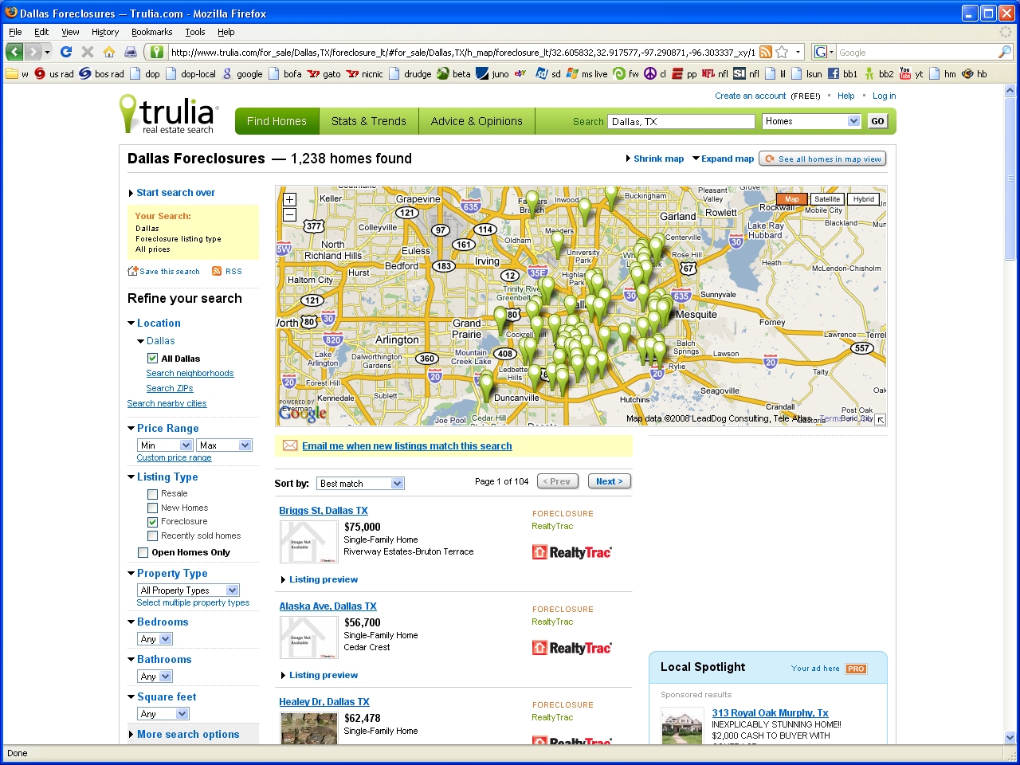The height and width of the screenshot is (765, 1020).
Task: Go to the browser Home page icon
Action: (109, 52)
